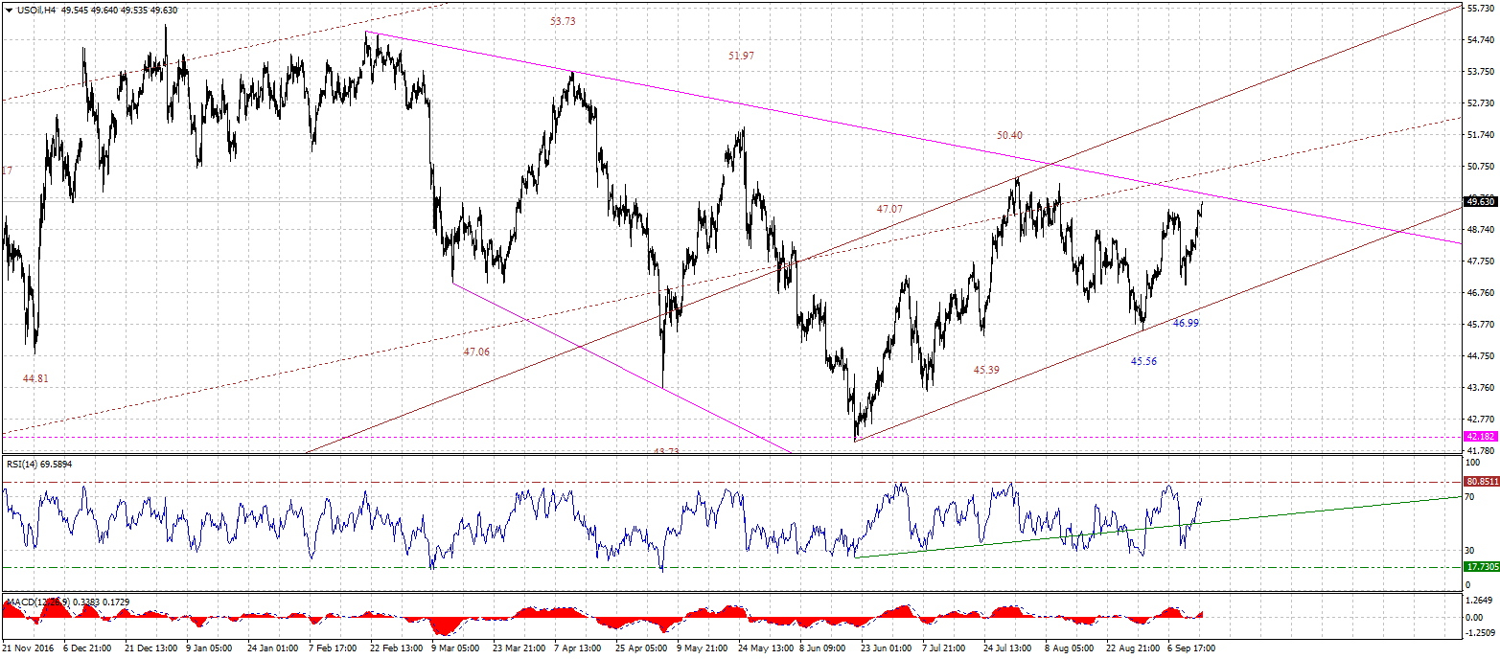Viewport: 1500px width, 659px height.
Task: Click 42.770 on the price axis
Action: pos(1481,419)
